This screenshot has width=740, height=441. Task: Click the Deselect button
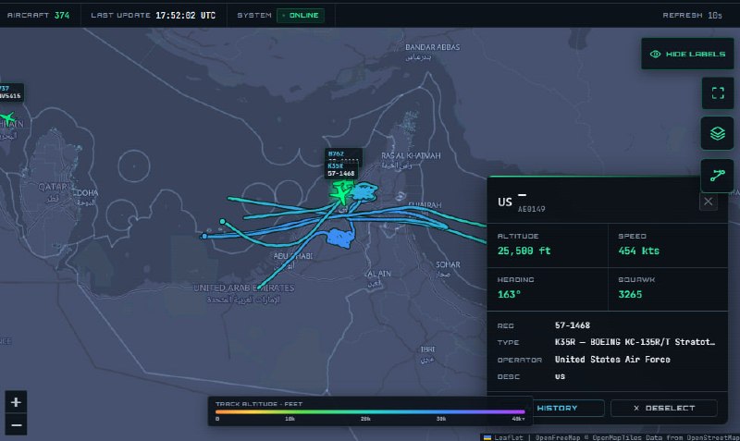tap(664, 408)
